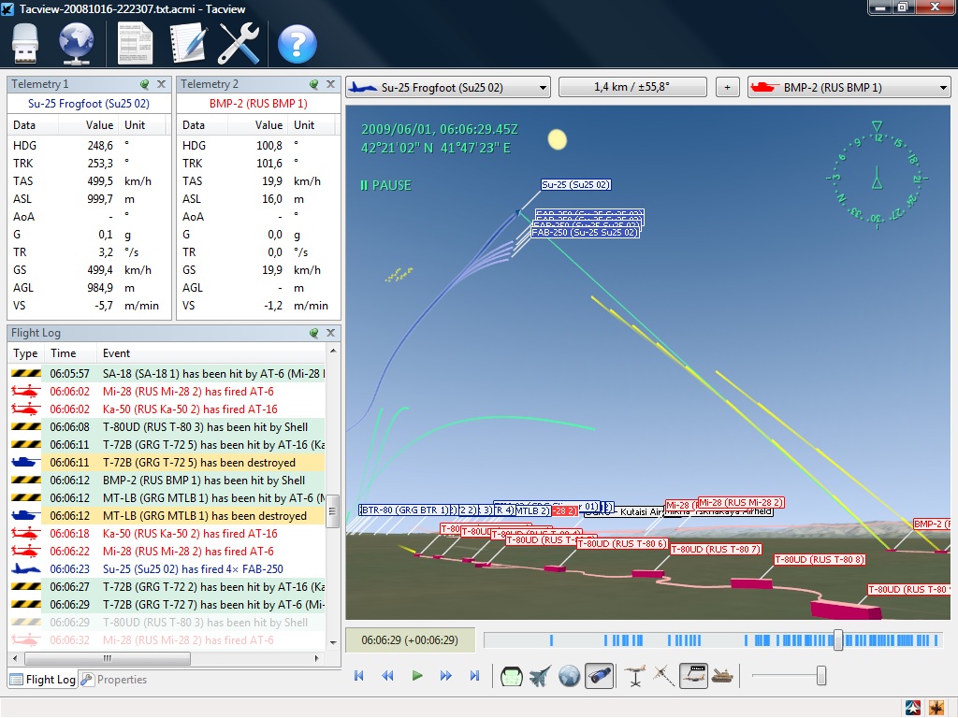Click the plus button beside distance
The width and height of the screenshot is (958, 718).
(x=727, y=87)
